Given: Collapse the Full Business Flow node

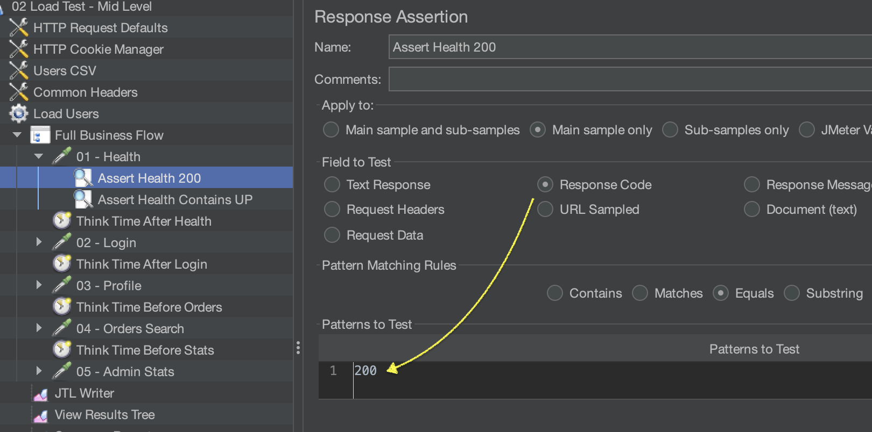Looking at the screenshot, I should tap(17, 135).
